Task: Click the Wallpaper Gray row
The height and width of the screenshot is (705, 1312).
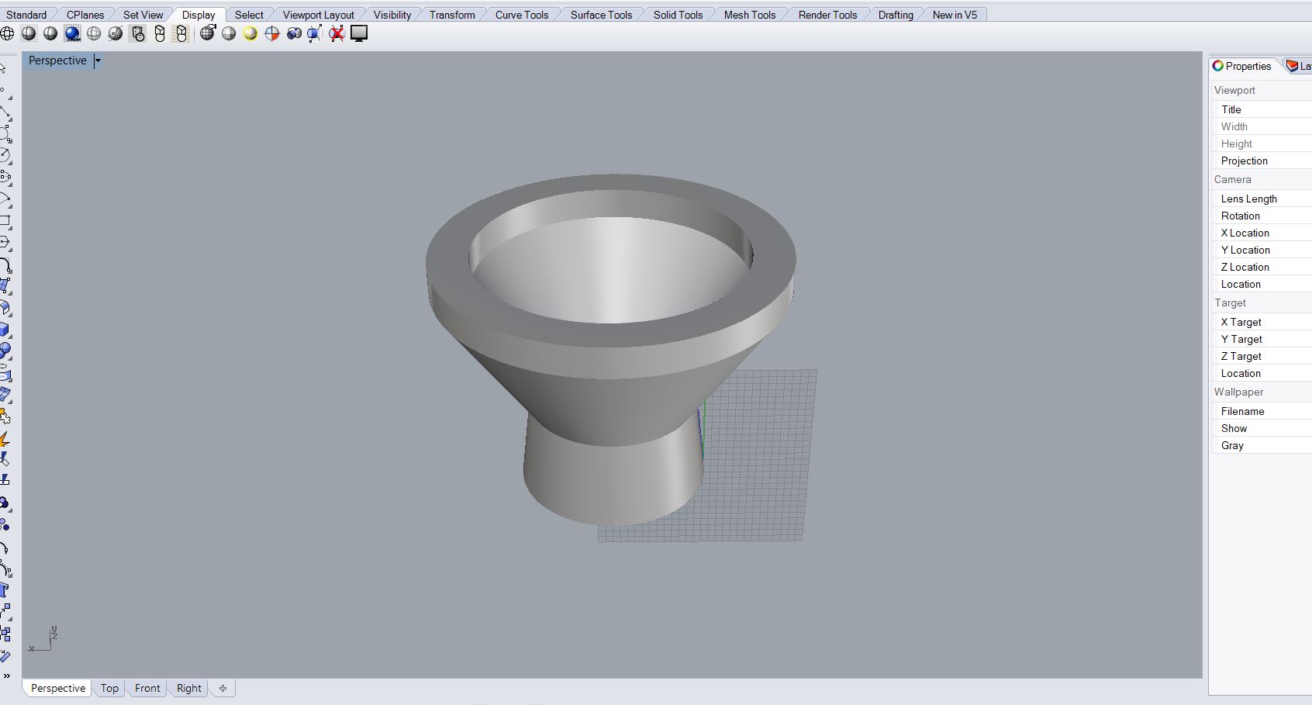Action: pyautogui.click(x=1262, y=445)
